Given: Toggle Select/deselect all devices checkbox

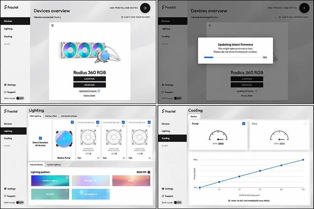Looking at the screenshot, I should click(x=40, y=138).
